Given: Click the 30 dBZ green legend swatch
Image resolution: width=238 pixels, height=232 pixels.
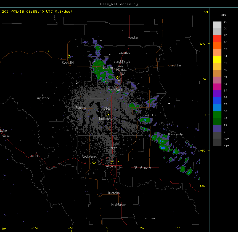Looking at the screenshot, I should pyautogui.click(x=217, y=115).
